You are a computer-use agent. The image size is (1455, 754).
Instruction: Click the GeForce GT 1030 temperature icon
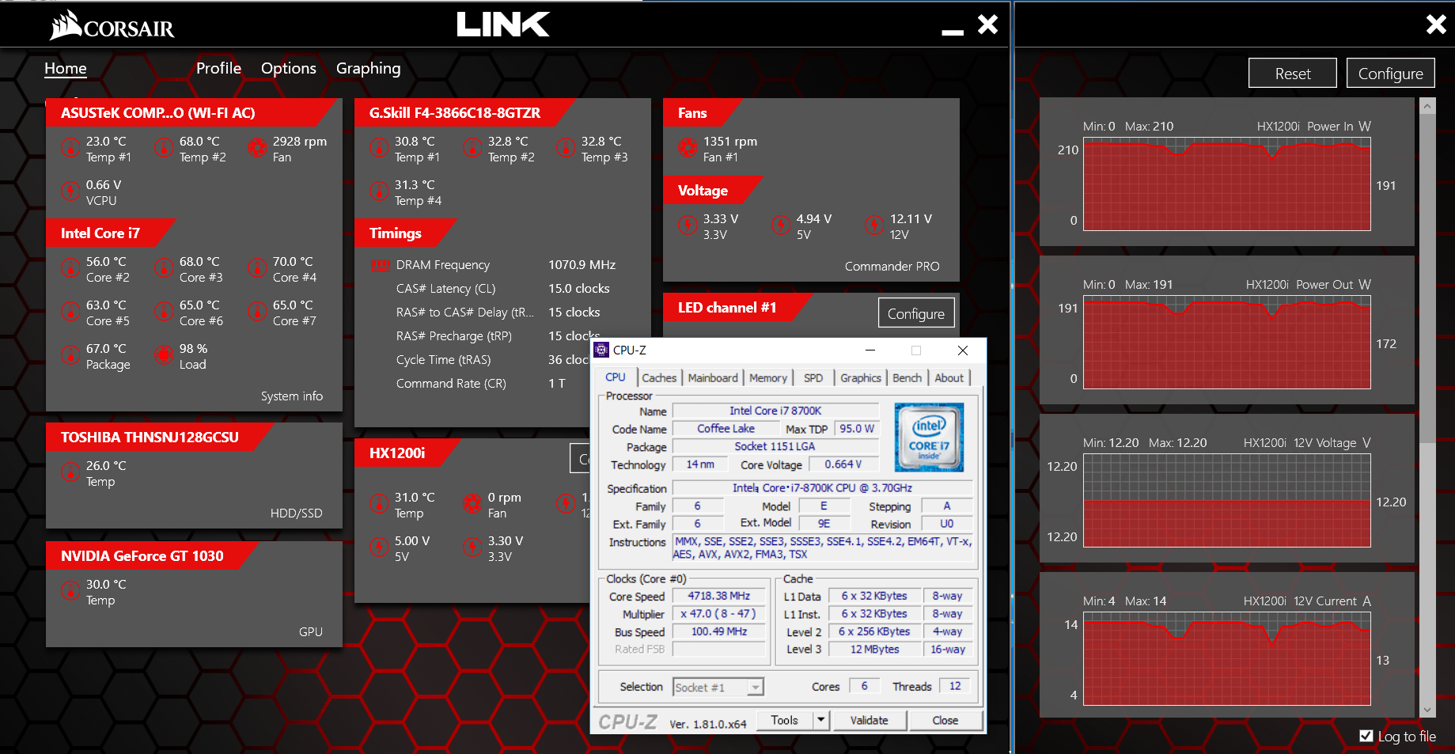(70, 590)
